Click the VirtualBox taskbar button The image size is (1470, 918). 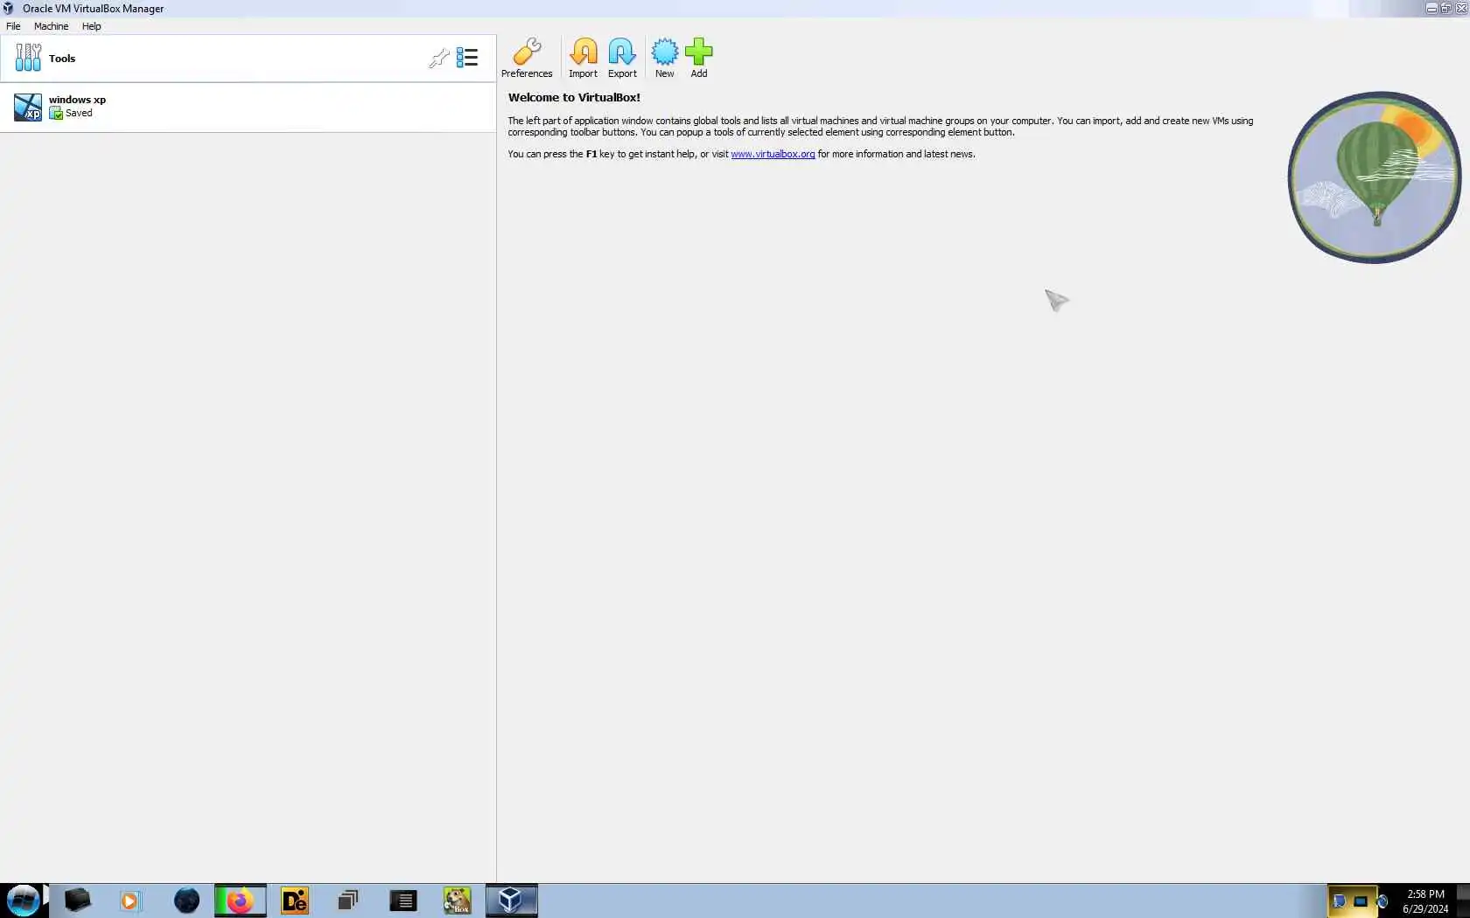[x=511, y=901]
